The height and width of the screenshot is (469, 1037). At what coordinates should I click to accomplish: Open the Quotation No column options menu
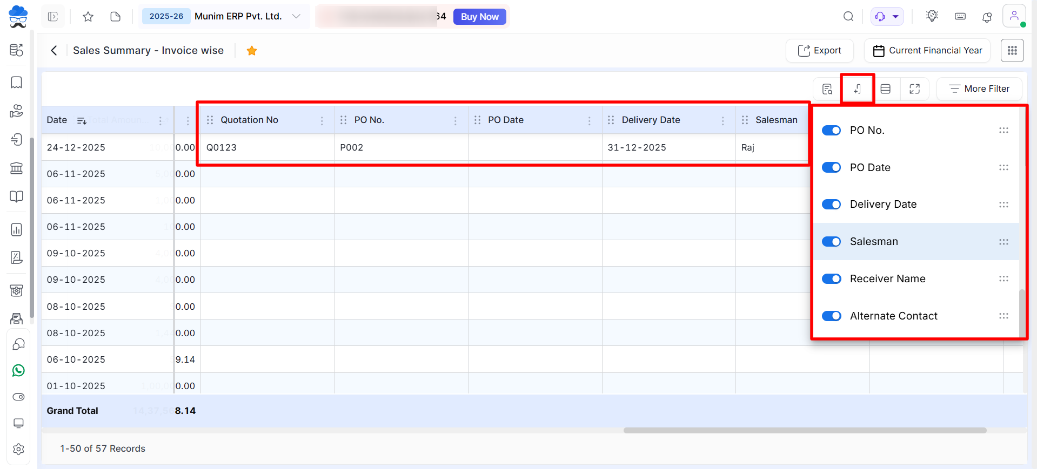click(322, 120)
